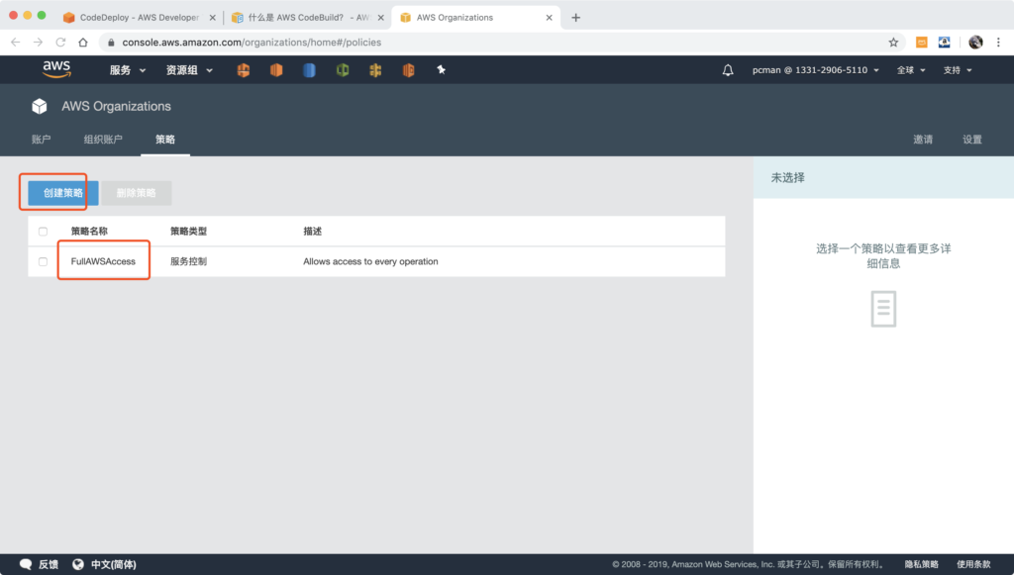This screenshot has width=1014, height=575.
Task: Click the globe language icon in footer
Action: [78, 564]
